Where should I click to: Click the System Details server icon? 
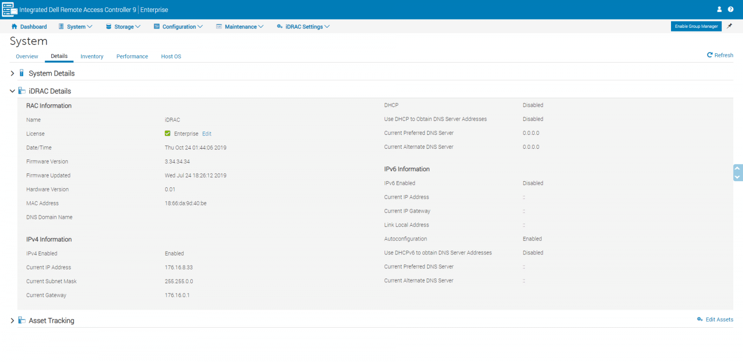pyautogui.click(x=21, y=73)
